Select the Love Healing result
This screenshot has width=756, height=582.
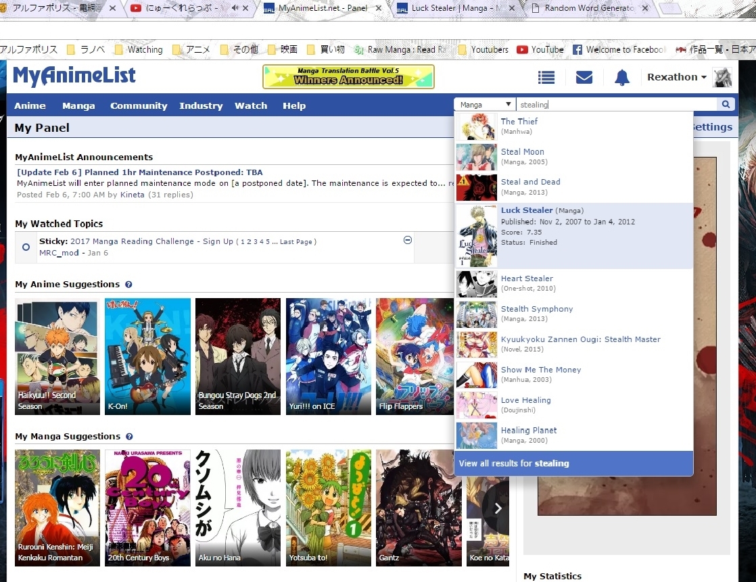573,405
